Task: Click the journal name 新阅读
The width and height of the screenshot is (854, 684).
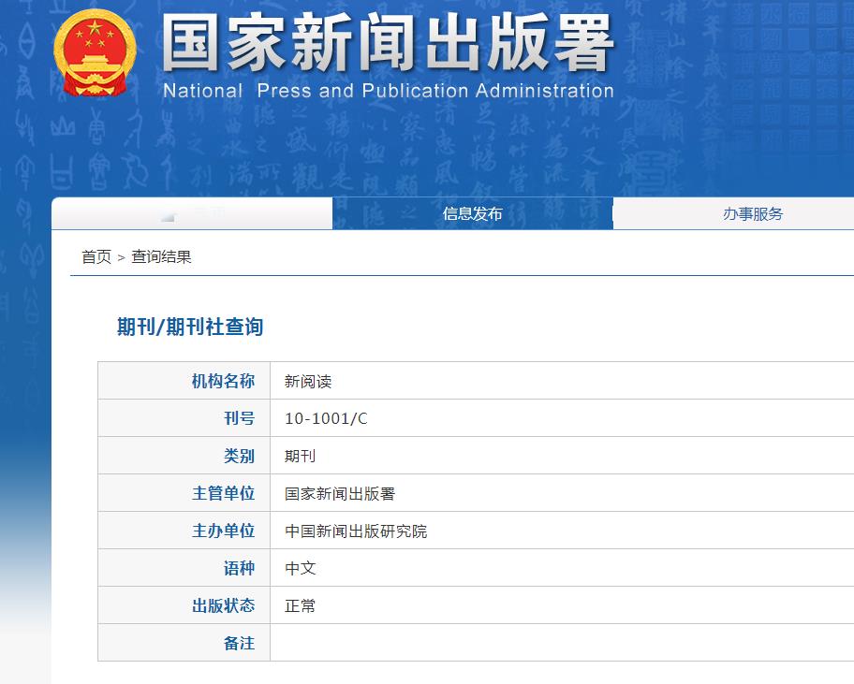Action: coord(306,380)
